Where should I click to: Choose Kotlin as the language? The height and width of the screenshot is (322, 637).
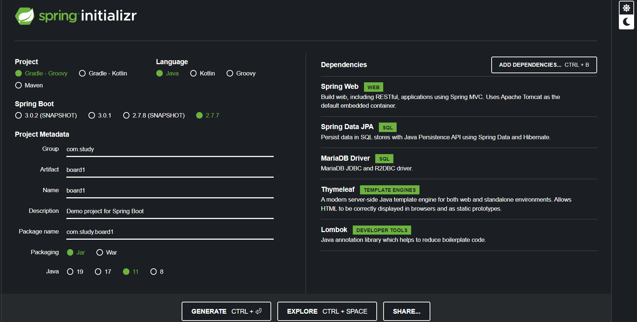203,73
